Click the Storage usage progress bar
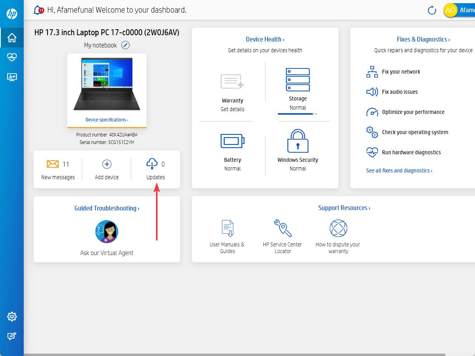475x356 pixels. 298,114
